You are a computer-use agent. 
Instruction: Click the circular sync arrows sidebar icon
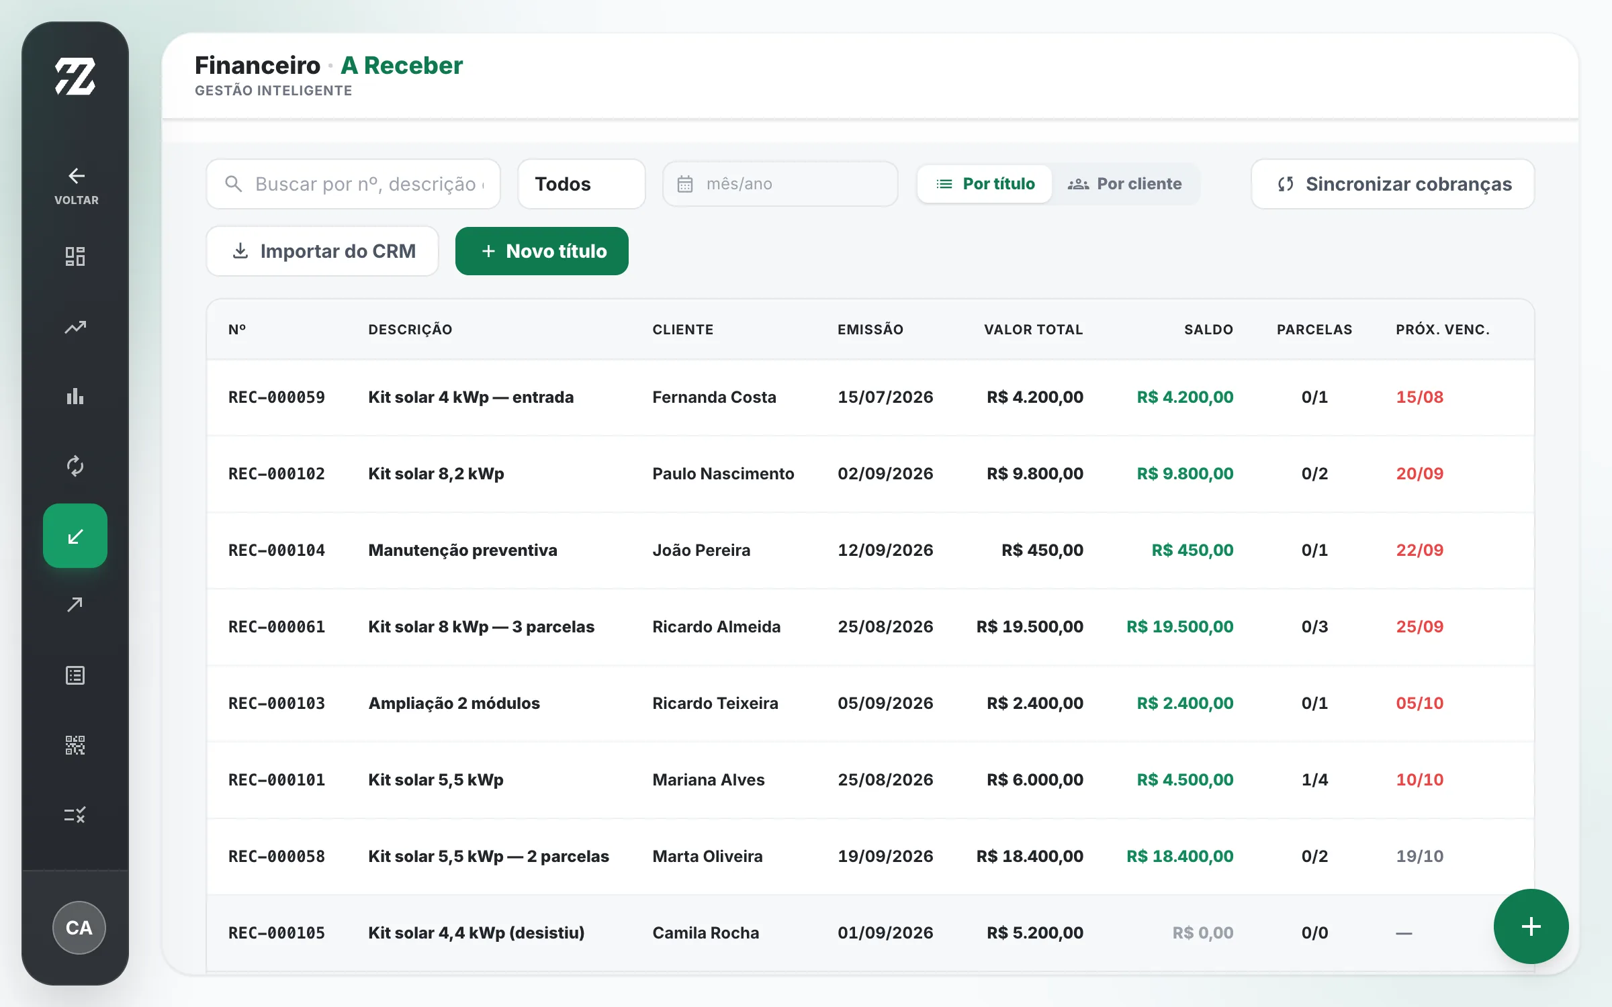point(75,466)
